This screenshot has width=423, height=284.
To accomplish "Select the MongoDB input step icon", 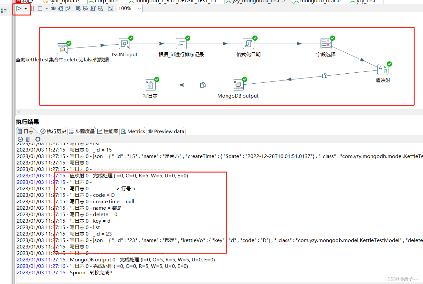I will (62, 49).
